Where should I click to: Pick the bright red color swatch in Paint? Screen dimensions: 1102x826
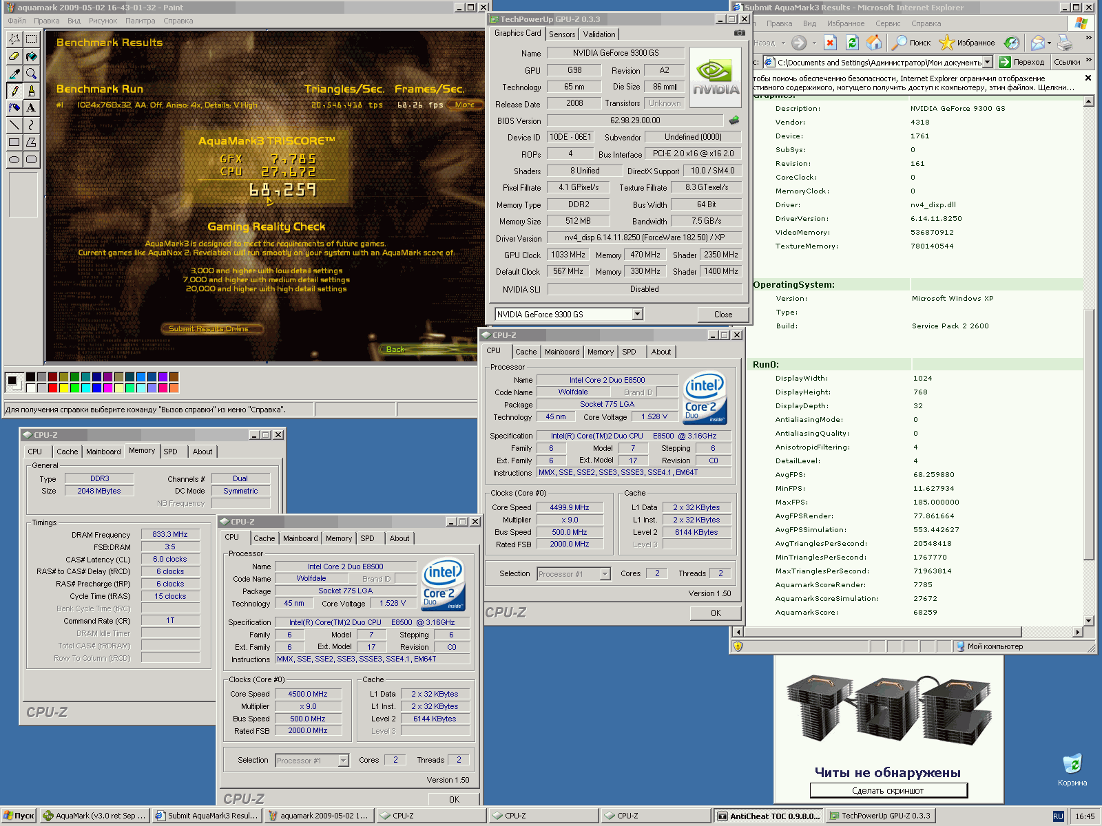pyautogui.click(x=52, y=388)
